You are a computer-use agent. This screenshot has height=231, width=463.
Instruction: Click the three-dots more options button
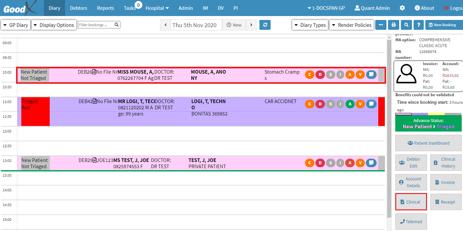381,25
